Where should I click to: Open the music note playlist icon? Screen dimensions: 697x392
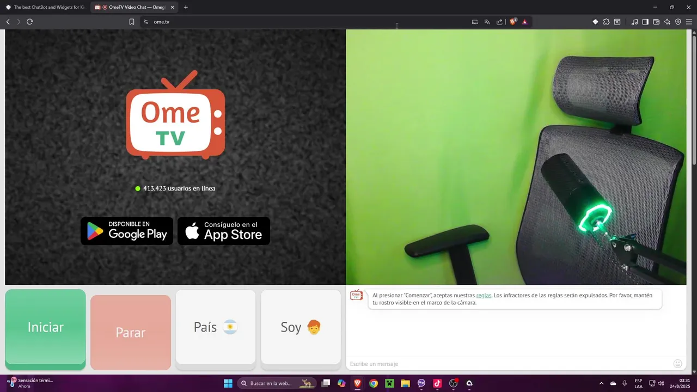[634, 22]
